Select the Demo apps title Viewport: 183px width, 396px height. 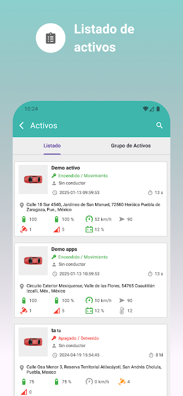point(64,249)
